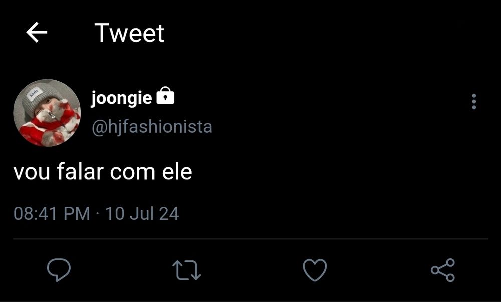Return to timeline via back arrow
This screenshot has width=501, height=302.
point(35,33)
